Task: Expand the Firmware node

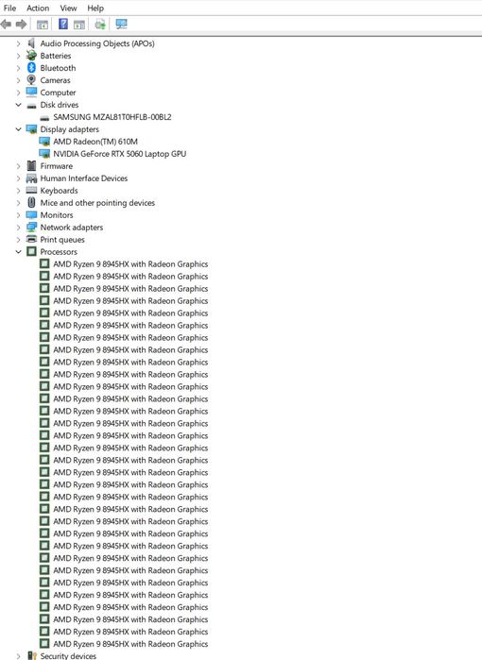Action: [x=18, y=166]
